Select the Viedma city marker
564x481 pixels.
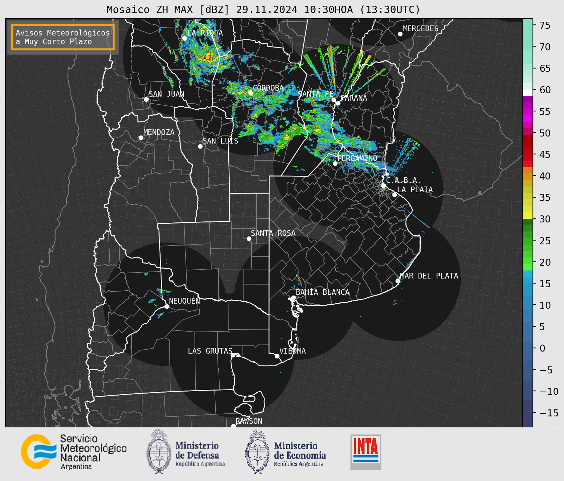277,356
